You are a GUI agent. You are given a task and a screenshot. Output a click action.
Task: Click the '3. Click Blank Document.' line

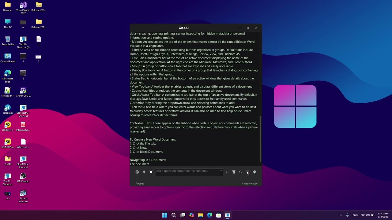point(146,152)
